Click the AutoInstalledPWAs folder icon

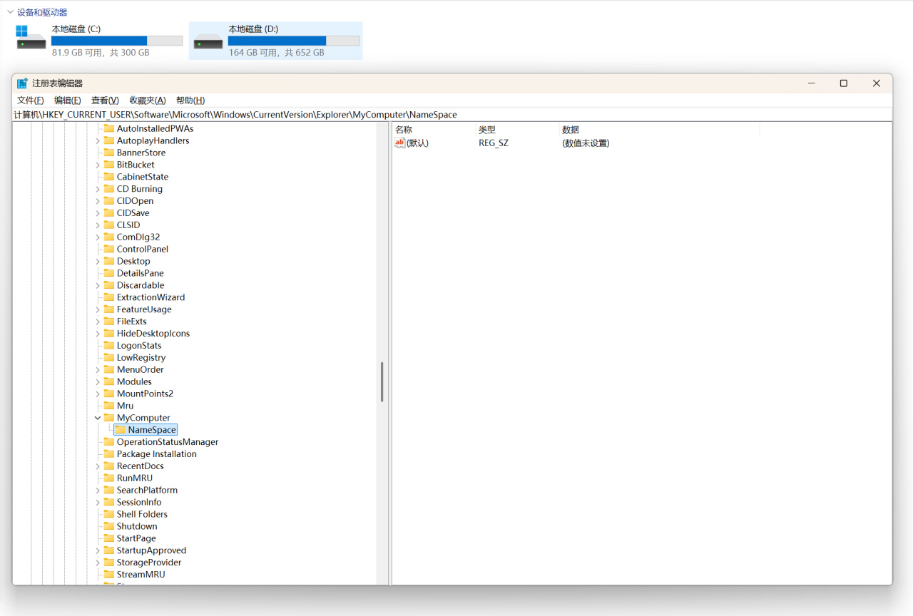pyautogui.click(x=109, y=128)
